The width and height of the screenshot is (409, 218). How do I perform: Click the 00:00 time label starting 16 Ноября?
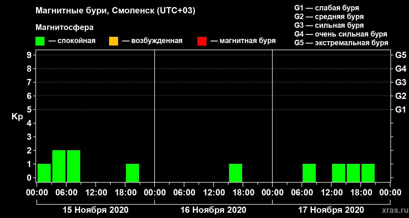(x=155, y=193)
